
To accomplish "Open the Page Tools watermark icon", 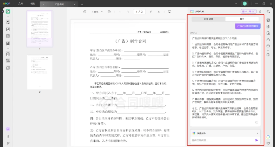I will (x=8, y=54).
